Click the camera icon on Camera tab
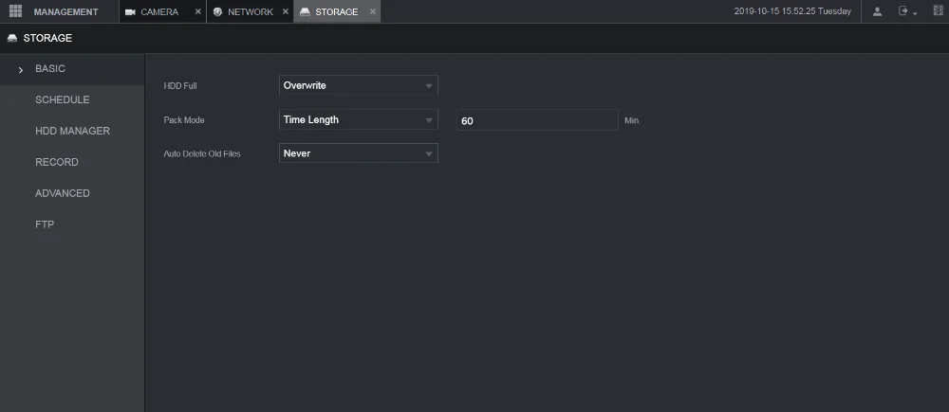949x412 pixels. 129,12
